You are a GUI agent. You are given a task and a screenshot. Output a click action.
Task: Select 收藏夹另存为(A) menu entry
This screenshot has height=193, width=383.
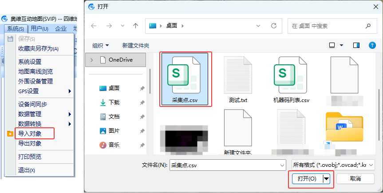tap(38, 49)
